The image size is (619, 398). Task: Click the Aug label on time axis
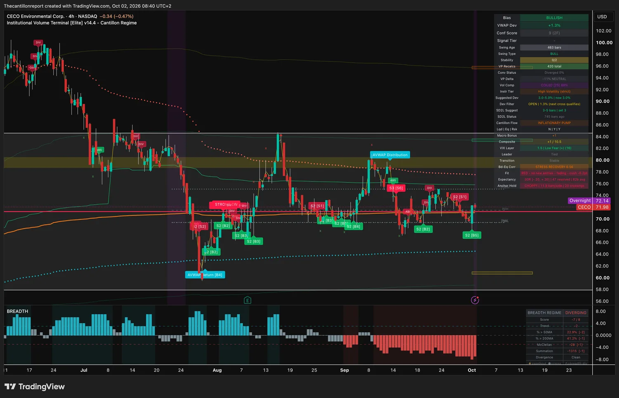(x=217, y=370)
